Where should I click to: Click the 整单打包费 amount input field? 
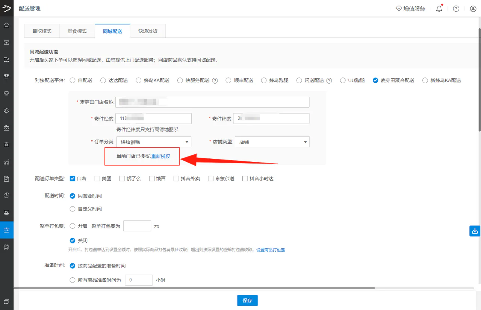tap(137, 226)
